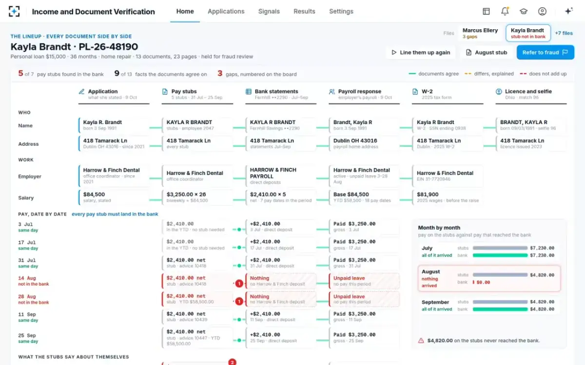
Task: Go to the Signals tab
Action: pos(269,11)
